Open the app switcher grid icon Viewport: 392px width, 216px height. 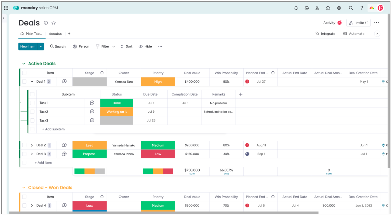[x=6, y=8]
